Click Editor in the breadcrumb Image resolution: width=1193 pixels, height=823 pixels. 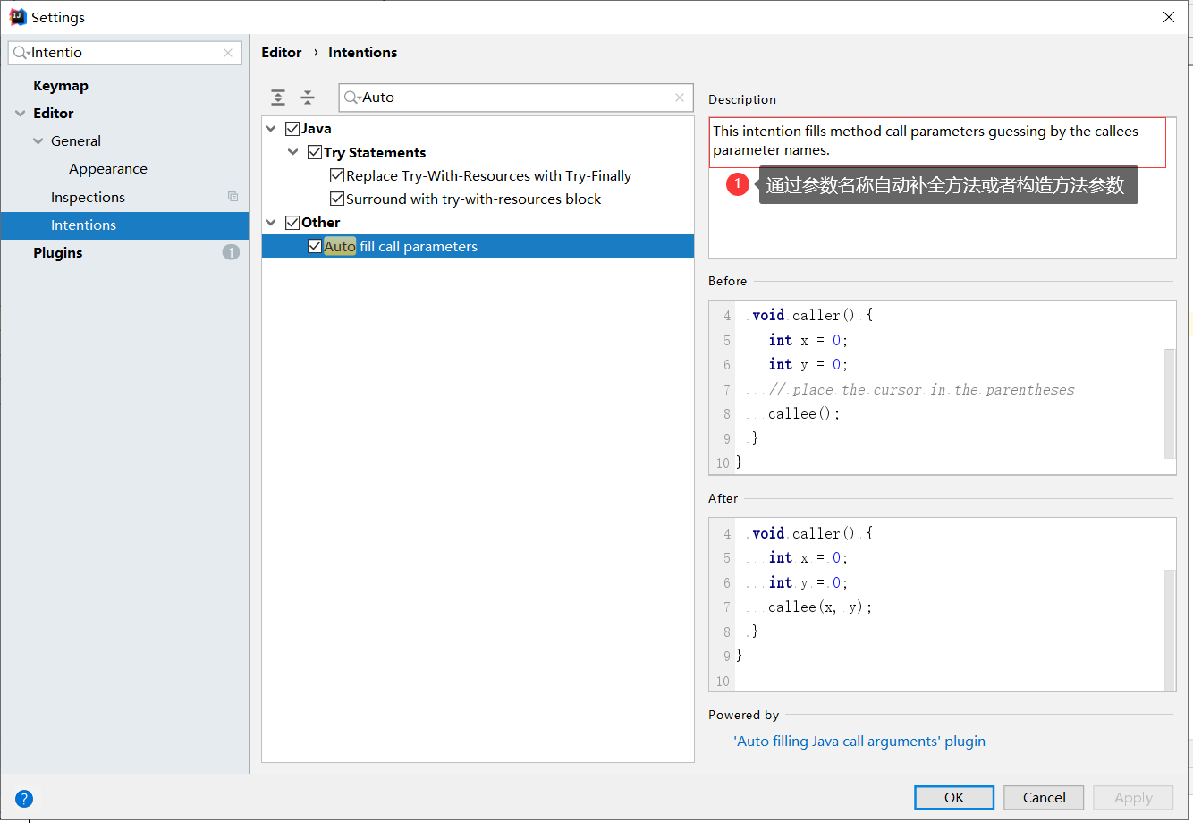282,53
